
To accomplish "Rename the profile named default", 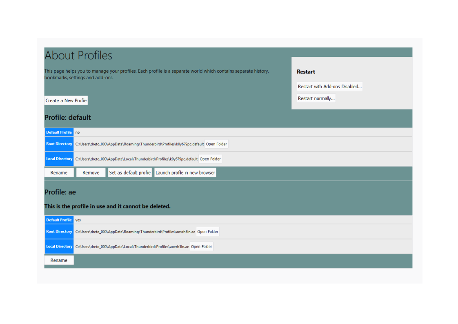I will 59,173.
